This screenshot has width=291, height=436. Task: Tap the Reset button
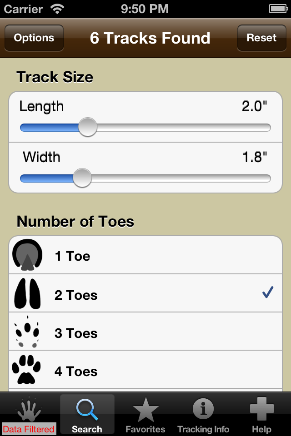click(x=261, y=38)
